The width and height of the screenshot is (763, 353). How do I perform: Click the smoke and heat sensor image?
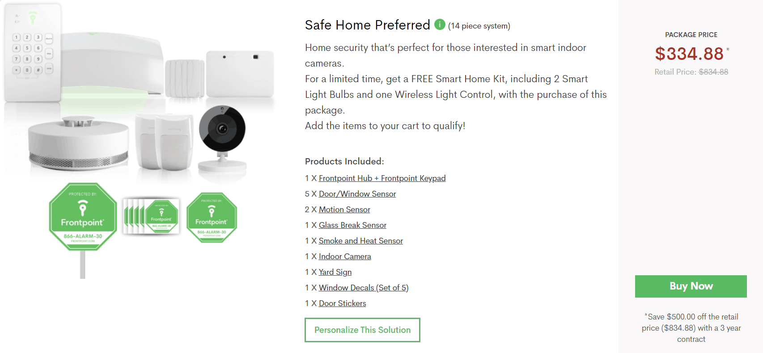(78, 144)
